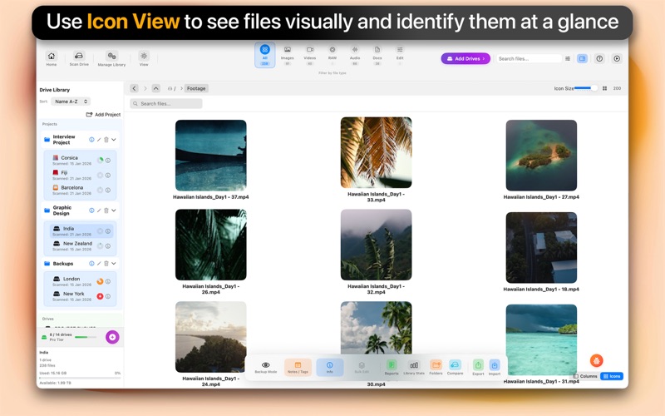Image resolution: width=665 pixels, height=416 pixels.
Task: Click the Import icon
Action: (x=495, y=367)
